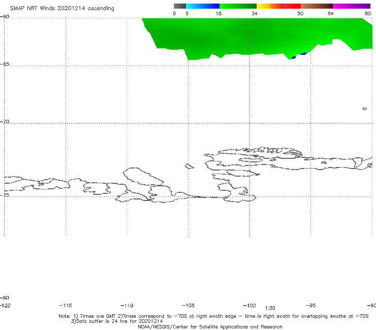Click the title 'SMAP NRT Winds 20201214 ascending'

click(62, 9)
